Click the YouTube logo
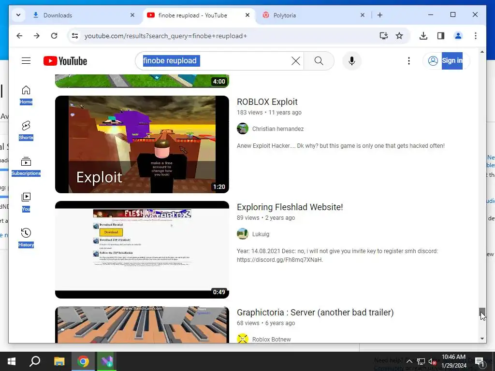Image resolution: width=495 pixels, height=371 pixels. click(x=65, y=61)
